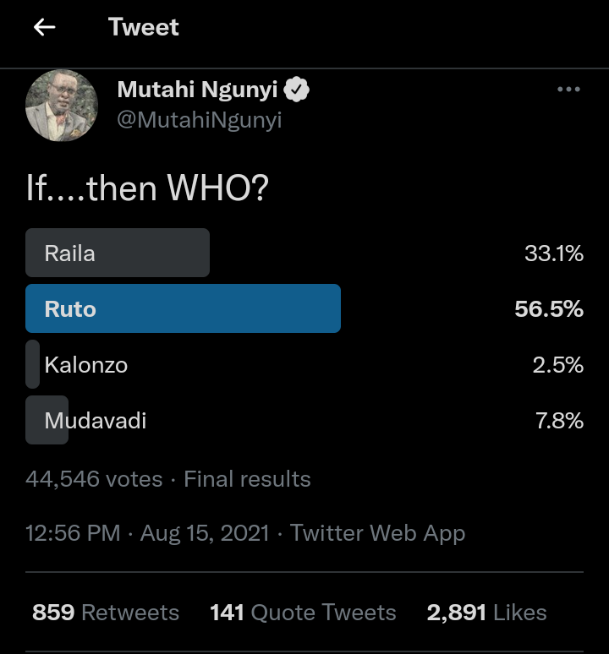Click the 33.1% result for Raila
Screen dimensions: 609x654
(x=554, y=253)
